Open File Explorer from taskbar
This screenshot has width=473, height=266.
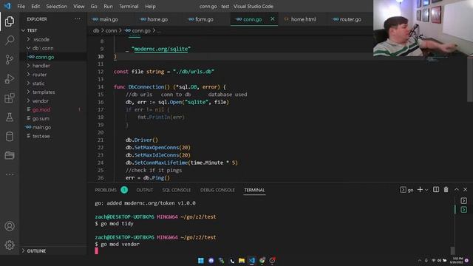[242, 260]
